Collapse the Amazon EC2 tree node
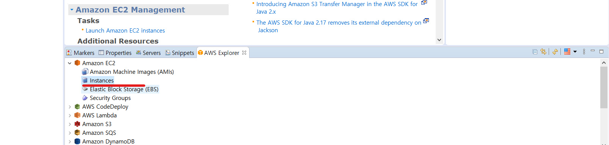The image size is (609, 145). [70, 63]
